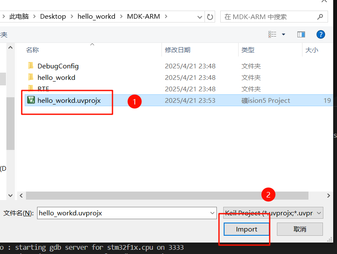Screen dimensions: 337x254
Task: Go to hello_workd in the breadcrumb path
Action: 96,17
